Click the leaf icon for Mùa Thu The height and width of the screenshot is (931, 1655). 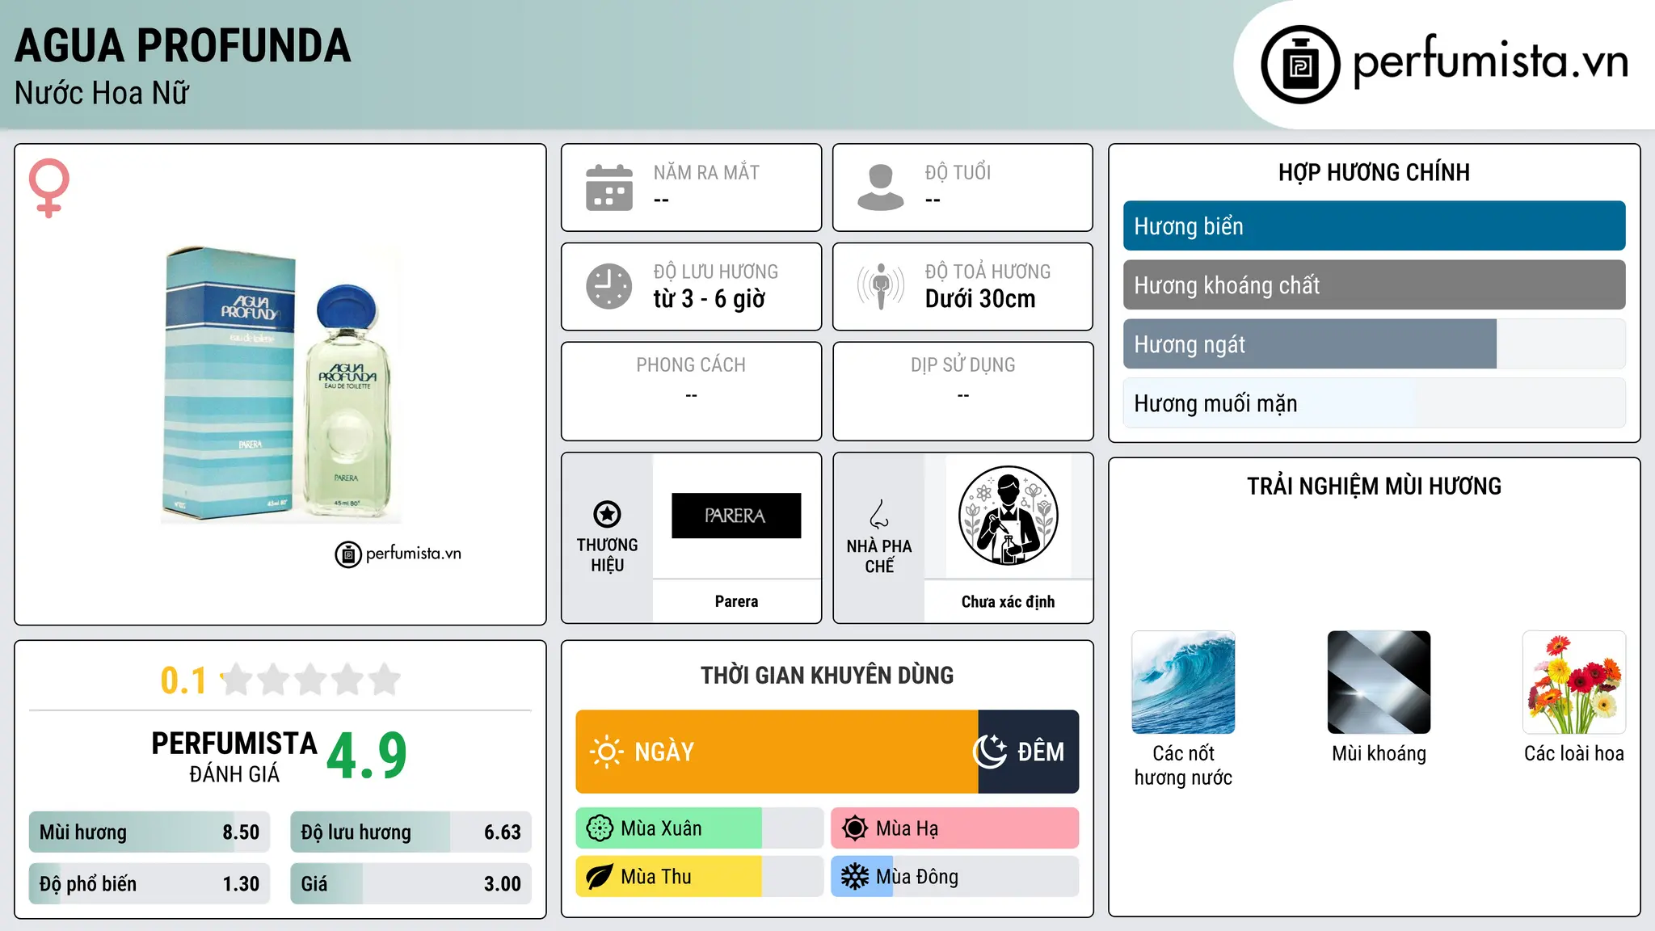pyautogui.click(x=600, y=877)
